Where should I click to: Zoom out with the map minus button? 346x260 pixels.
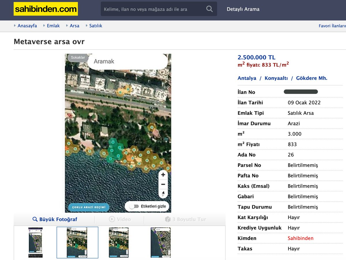point(163,184)
